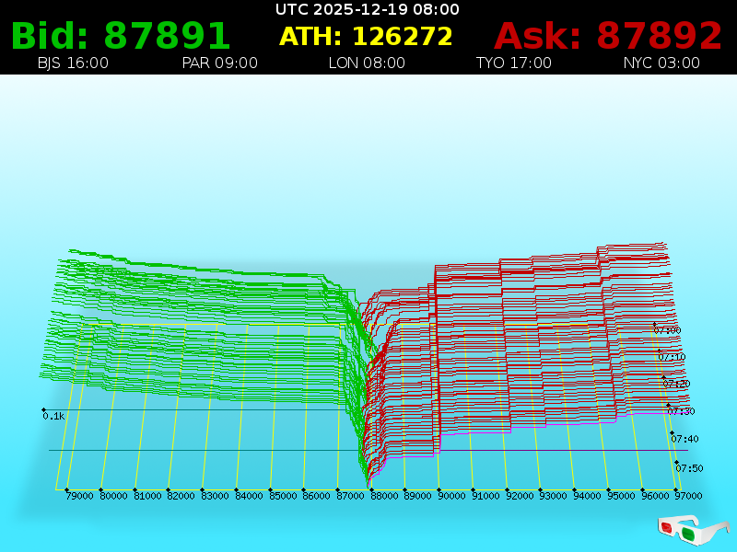Select the BJS 16:00 city clock
The width and height of the screenshot is (737, 552).
[73, 63]
